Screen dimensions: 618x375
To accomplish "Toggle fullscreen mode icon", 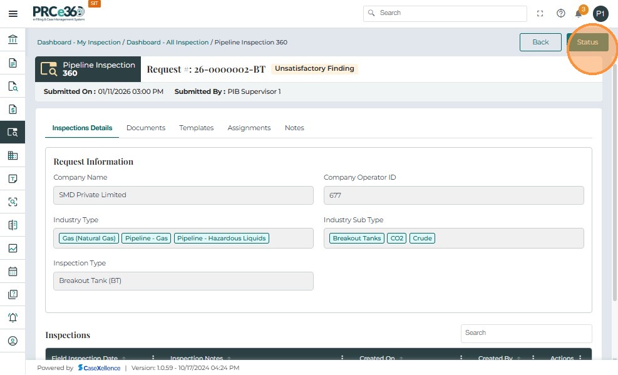I will pyautogui.click(x=540, y=14).
